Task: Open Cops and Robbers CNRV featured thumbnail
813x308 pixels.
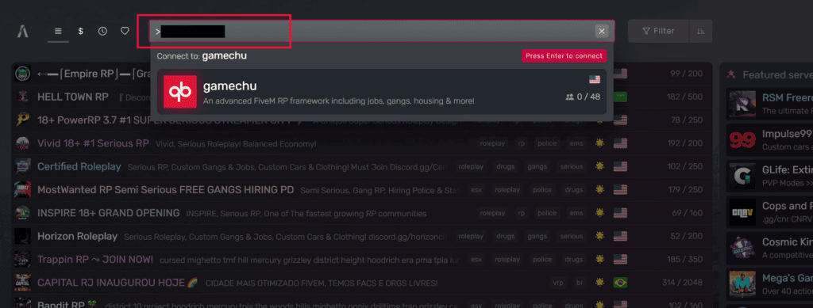Action: (x=742, y=212)
